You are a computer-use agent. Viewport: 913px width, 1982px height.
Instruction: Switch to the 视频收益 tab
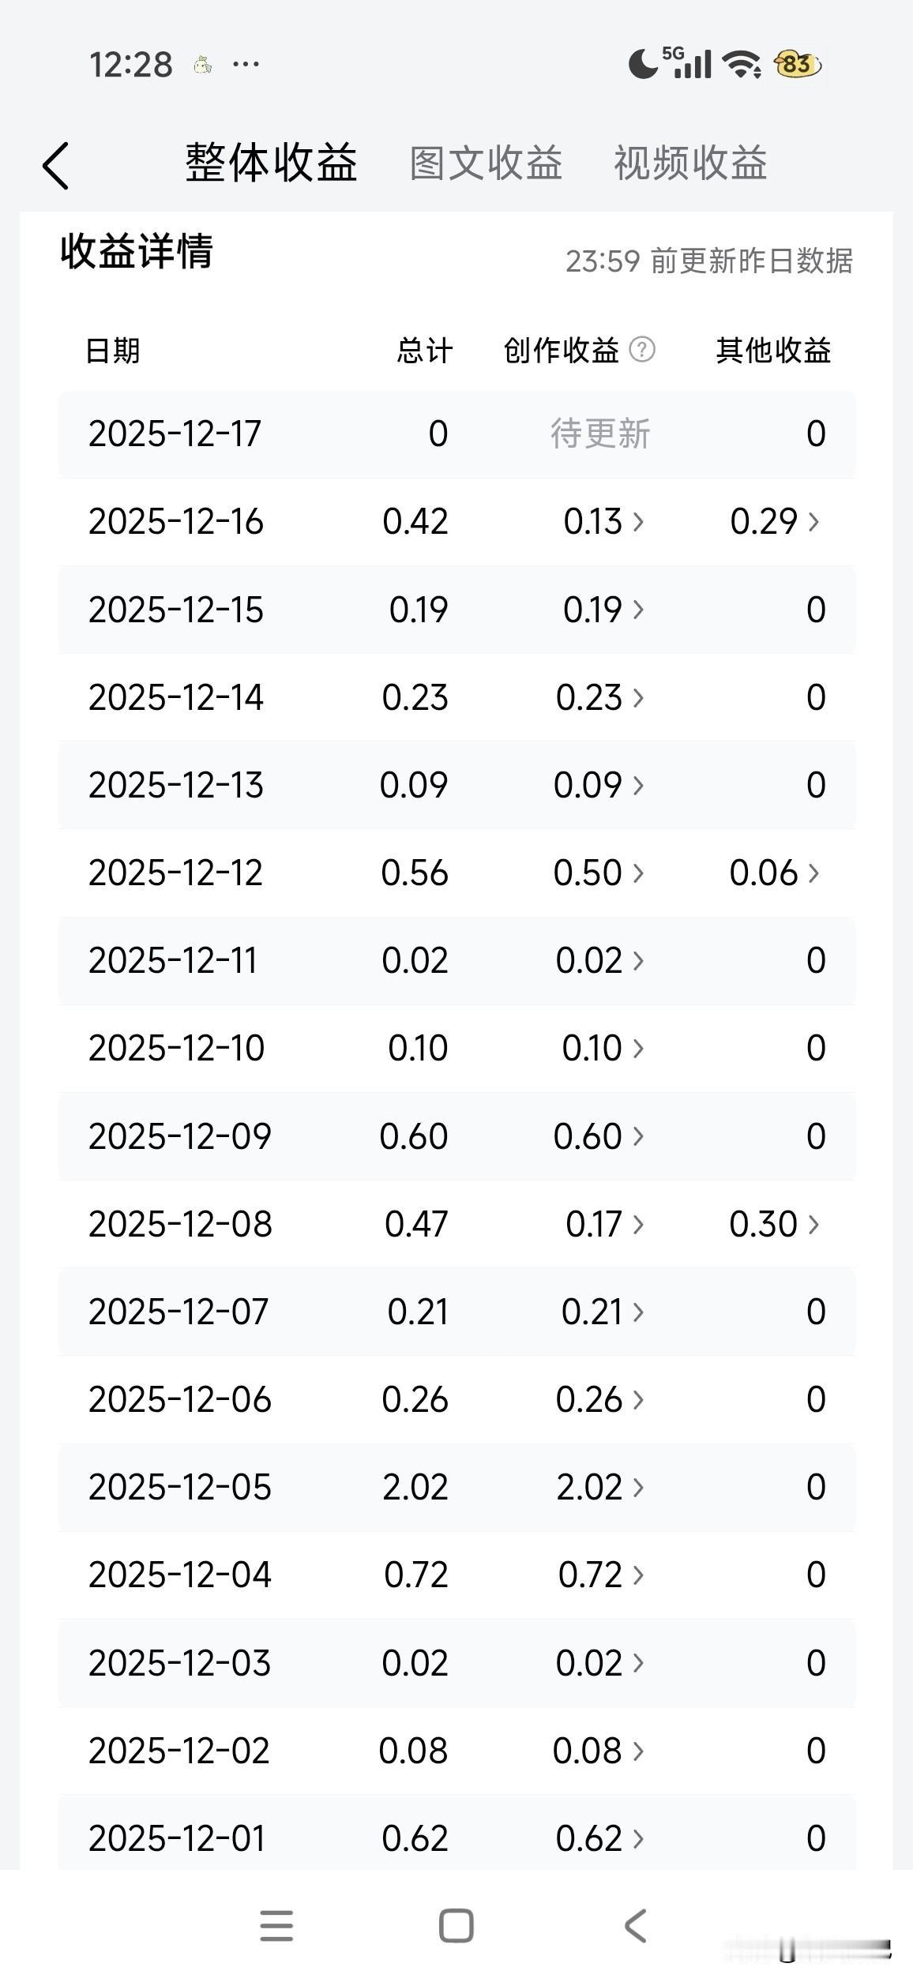click(x=690, y=163)
